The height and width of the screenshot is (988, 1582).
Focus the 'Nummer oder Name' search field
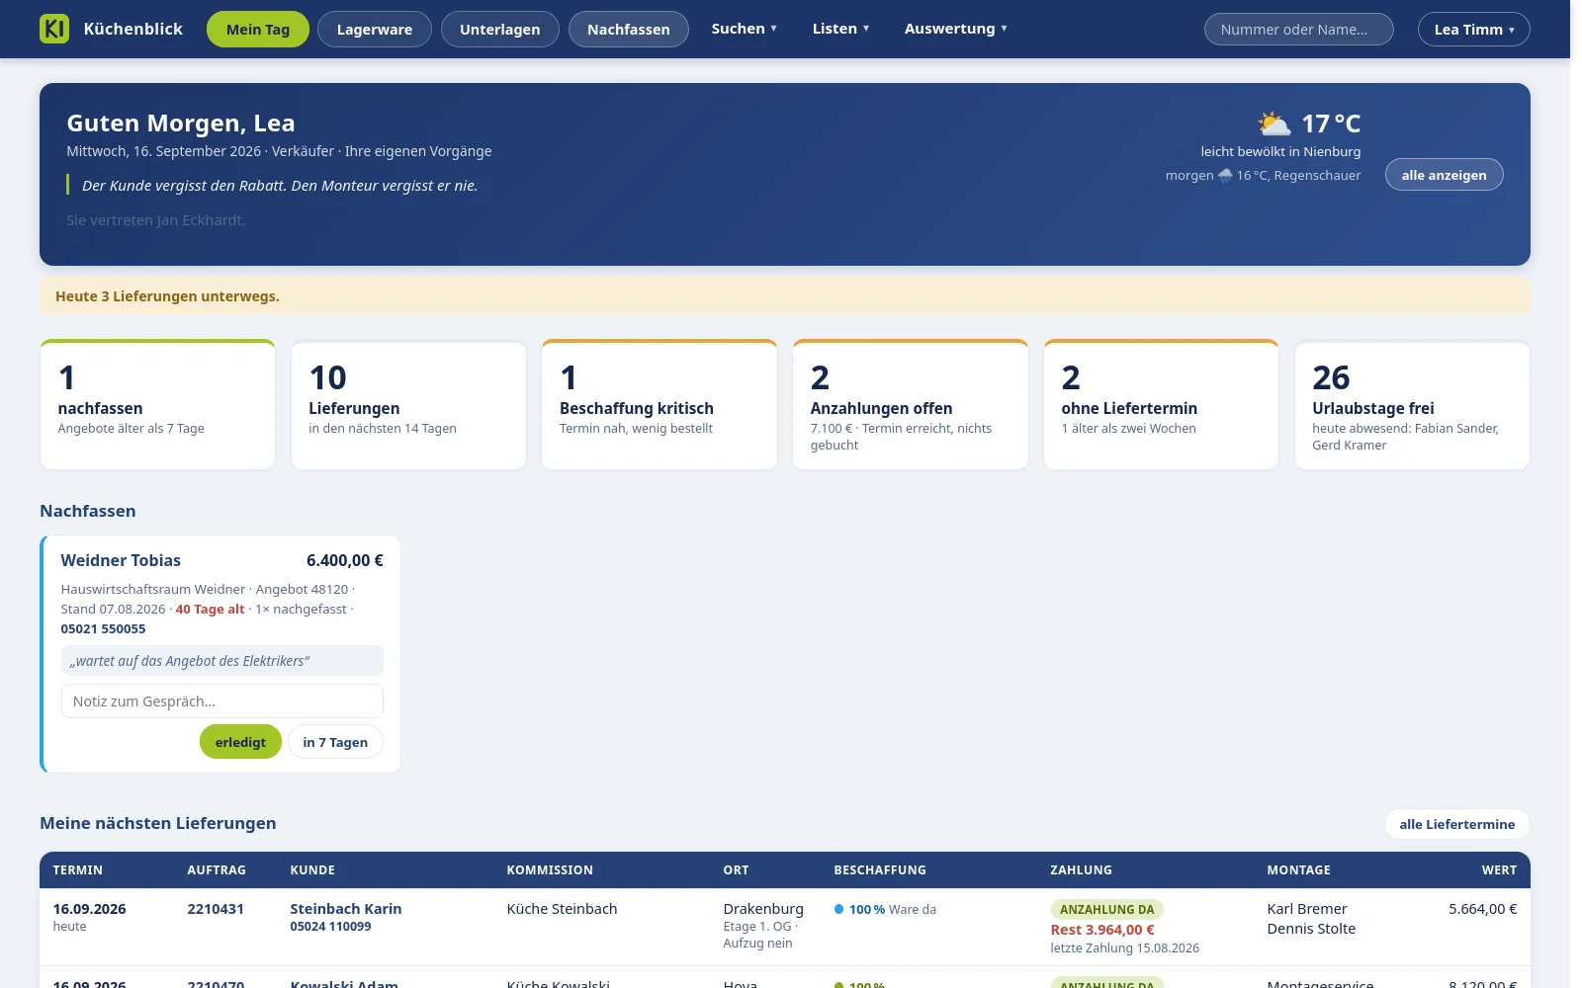tap(1298, 30)
